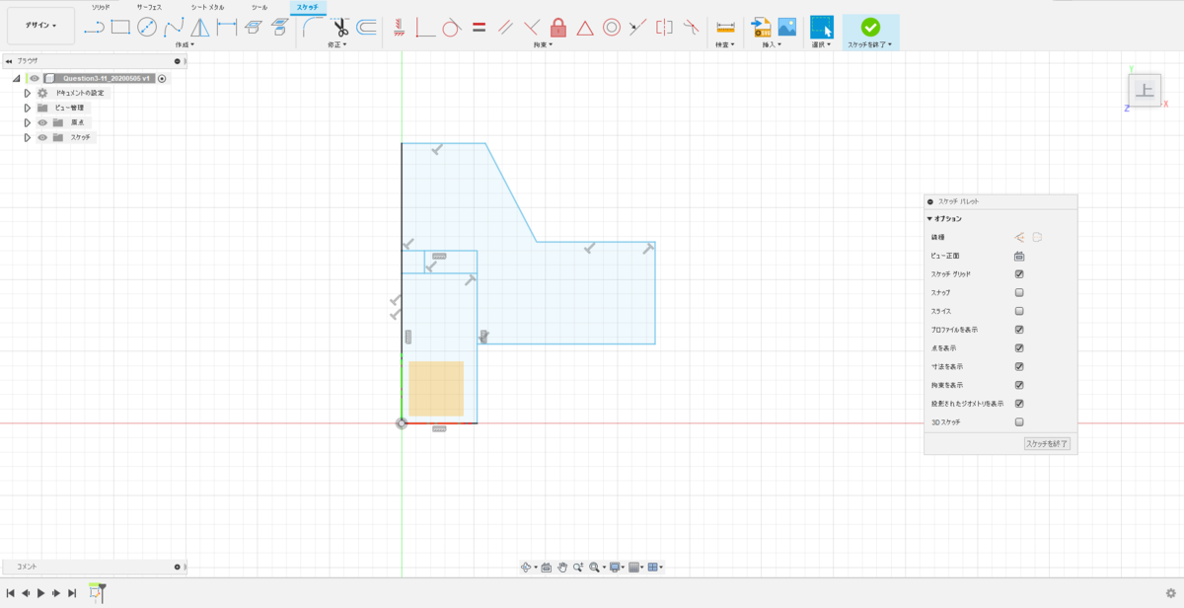Image resolution: width=1184 pixels, height=608 pixels.
Task: Apply Concentric constraint
Action: 612,28
